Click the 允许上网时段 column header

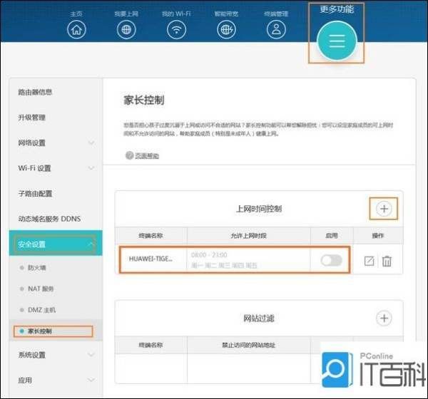(x=249, y=236)
